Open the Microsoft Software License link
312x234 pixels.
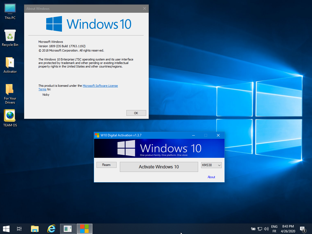(x=100, y=86)
